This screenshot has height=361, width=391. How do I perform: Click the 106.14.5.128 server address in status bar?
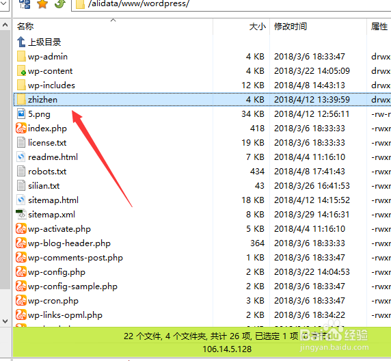(x=227, y=349)
